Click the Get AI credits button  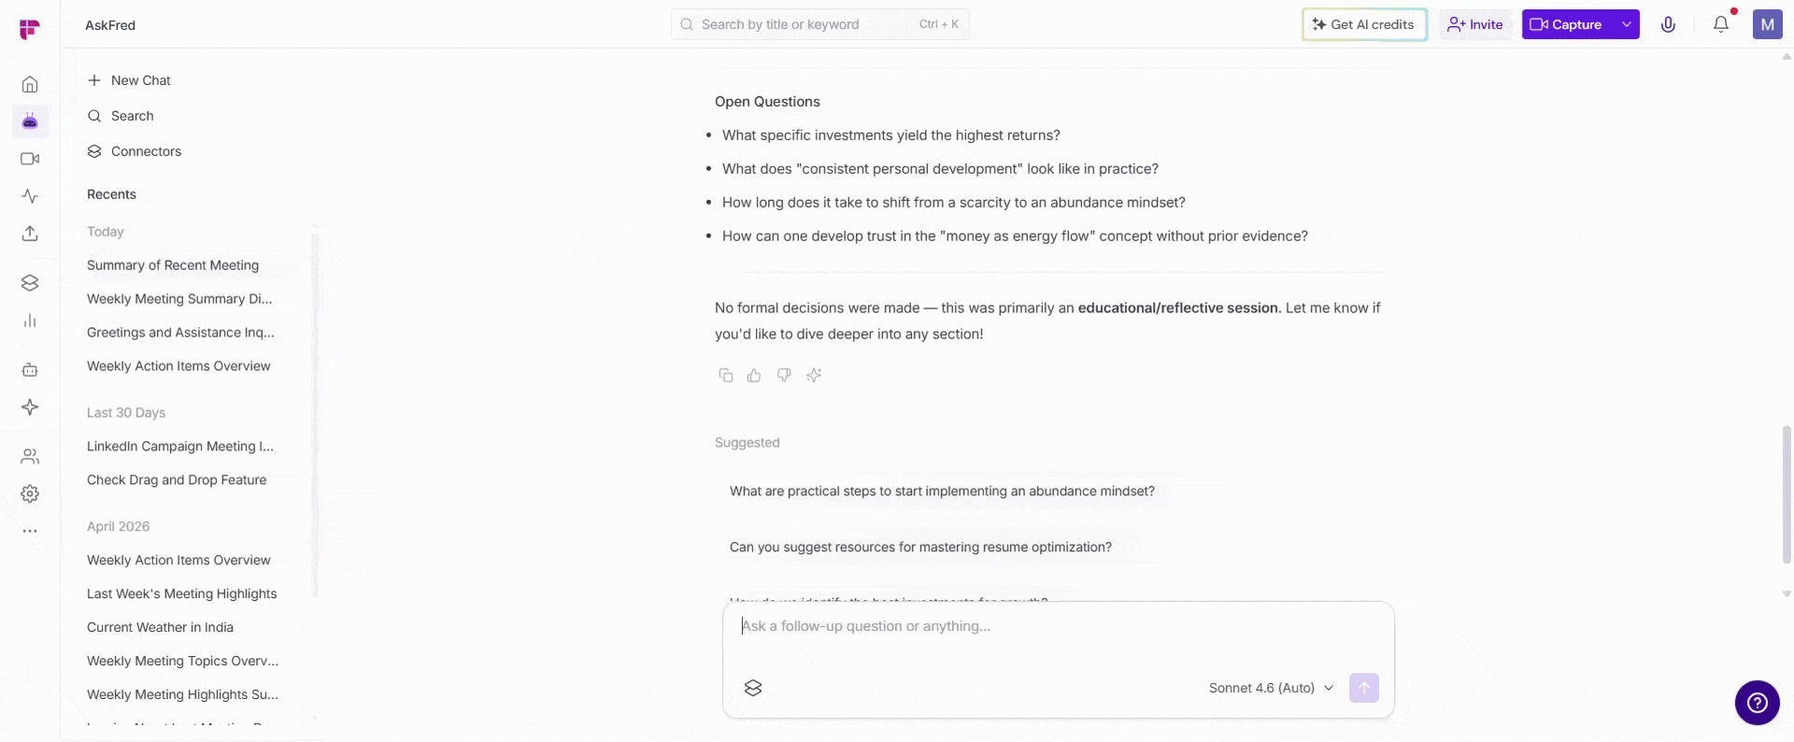pos(1364,24)
